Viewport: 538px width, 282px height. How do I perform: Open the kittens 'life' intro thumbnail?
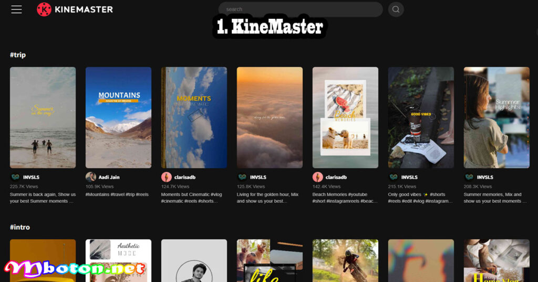click(x=270, y=261)
